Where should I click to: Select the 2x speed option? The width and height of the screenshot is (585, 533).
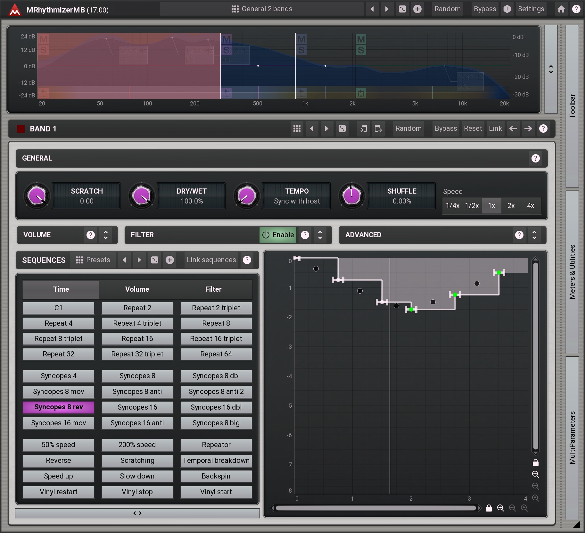coord(511,206)
